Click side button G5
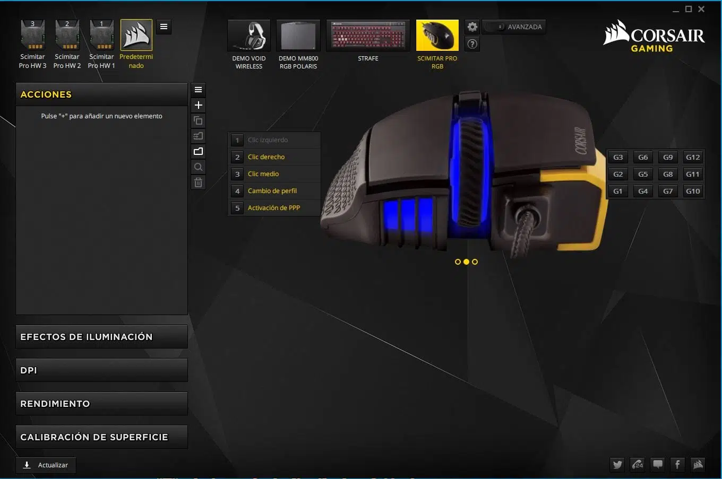 click(643, 174)
